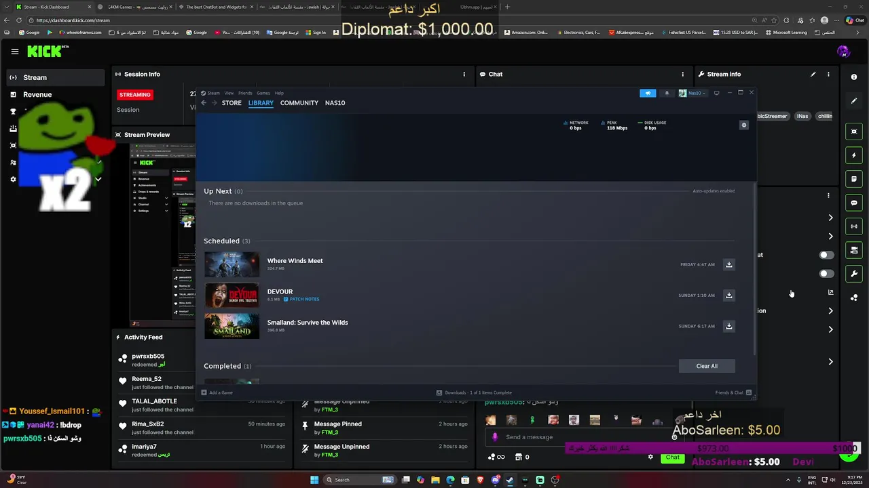Click the lightning bolt sidebar icon
Screen dimensions: 869x488
tap(854, 155)
